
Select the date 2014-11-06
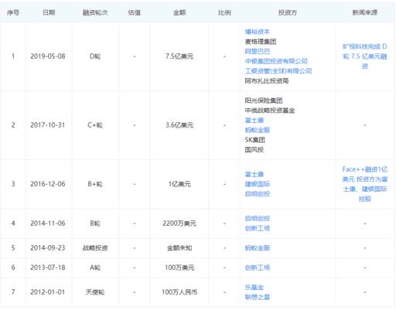tap(48, 223)
